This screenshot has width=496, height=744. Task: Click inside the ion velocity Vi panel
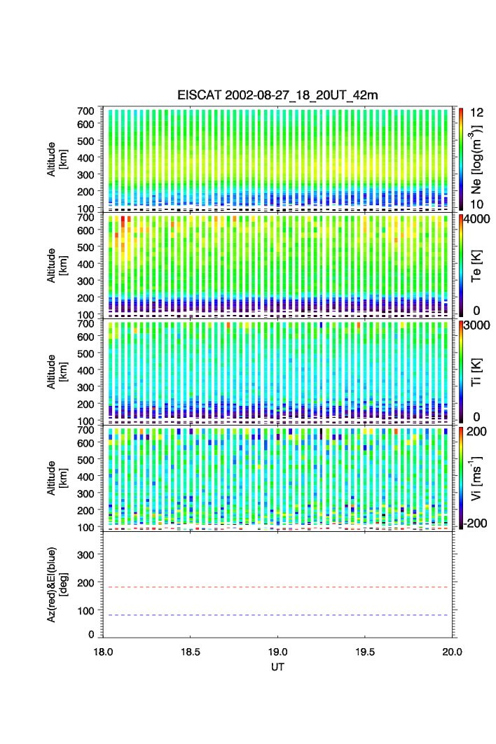(x=278, y=477)
